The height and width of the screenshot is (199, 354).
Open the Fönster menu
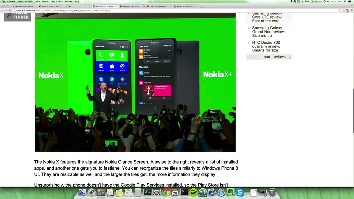click(69, 1)
